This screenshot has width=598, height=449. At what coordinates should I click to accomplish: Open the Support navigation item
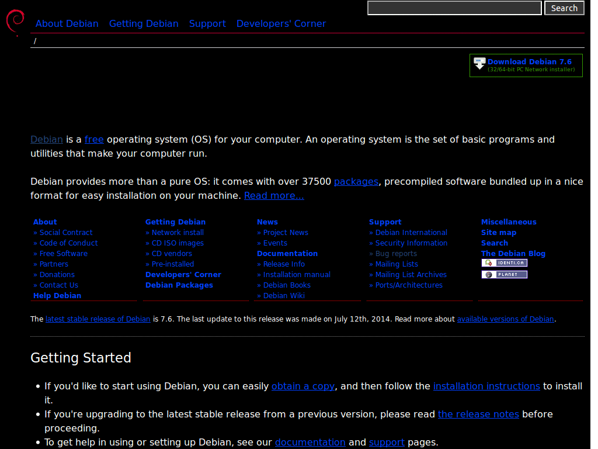coord(207,23)
